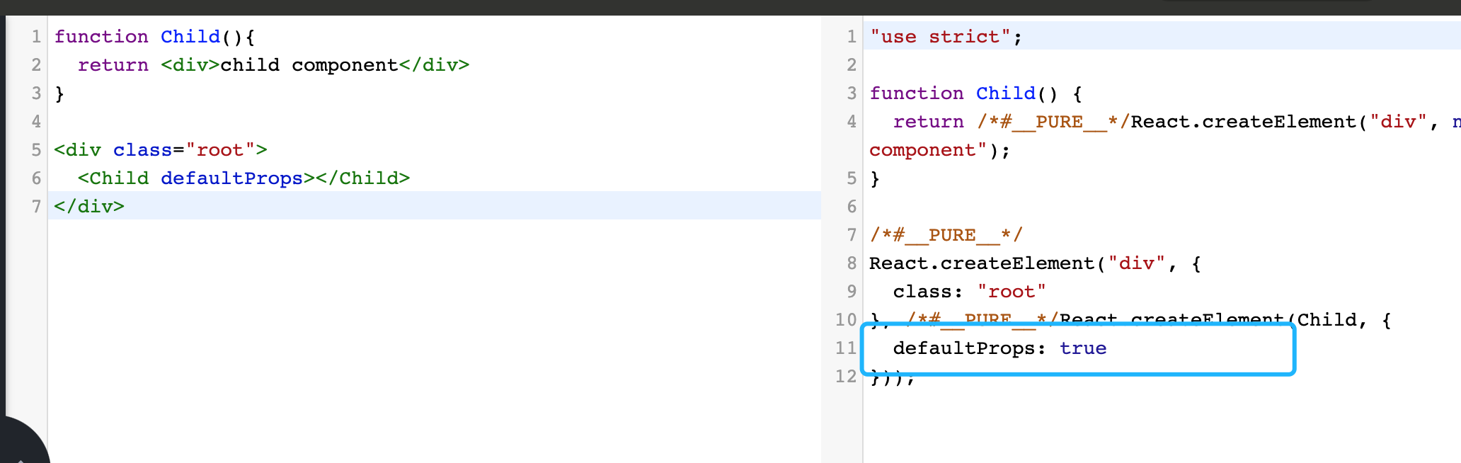Click the PURE comment on output line 4
Viewport: 1461px width, 463px height.
click(x=1053, y=122)
